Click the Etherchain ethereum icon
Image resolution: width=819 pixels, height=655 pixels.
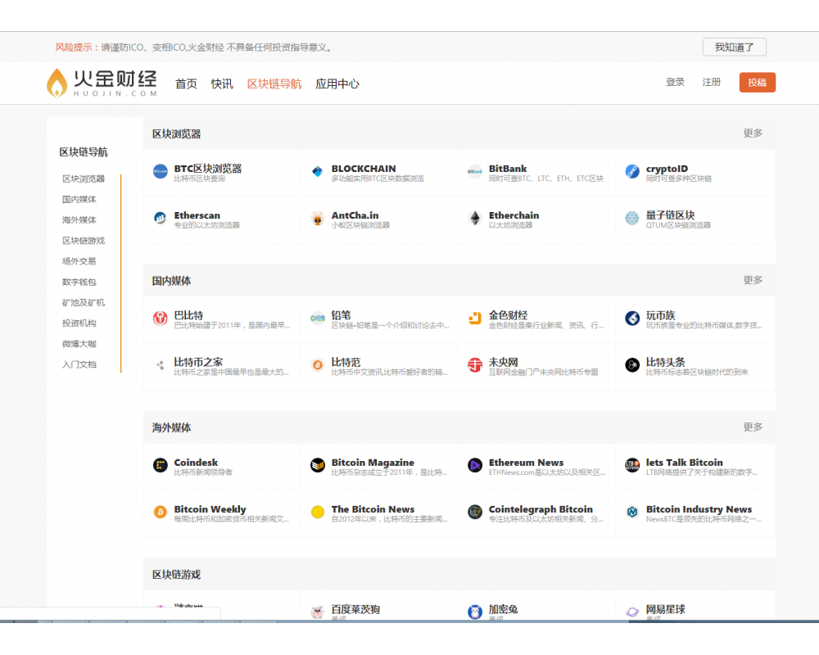[x=475, y=218]
